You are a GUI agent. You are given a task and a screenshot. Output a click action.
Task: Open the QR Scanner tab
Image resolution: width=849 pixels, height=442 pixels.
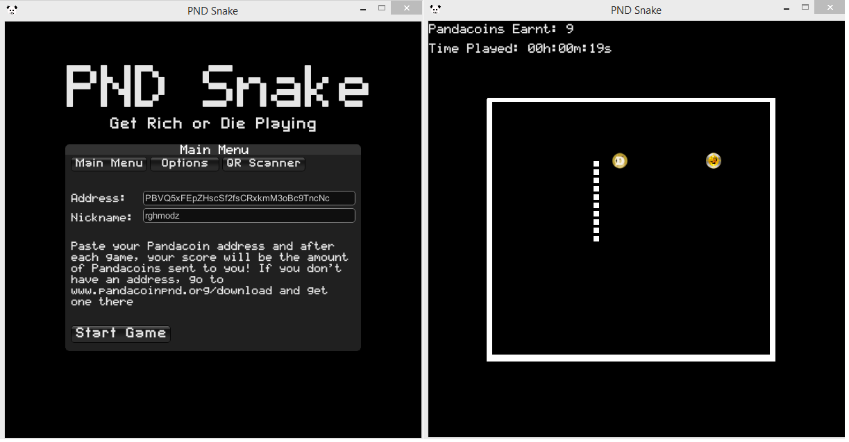[263, 164]
